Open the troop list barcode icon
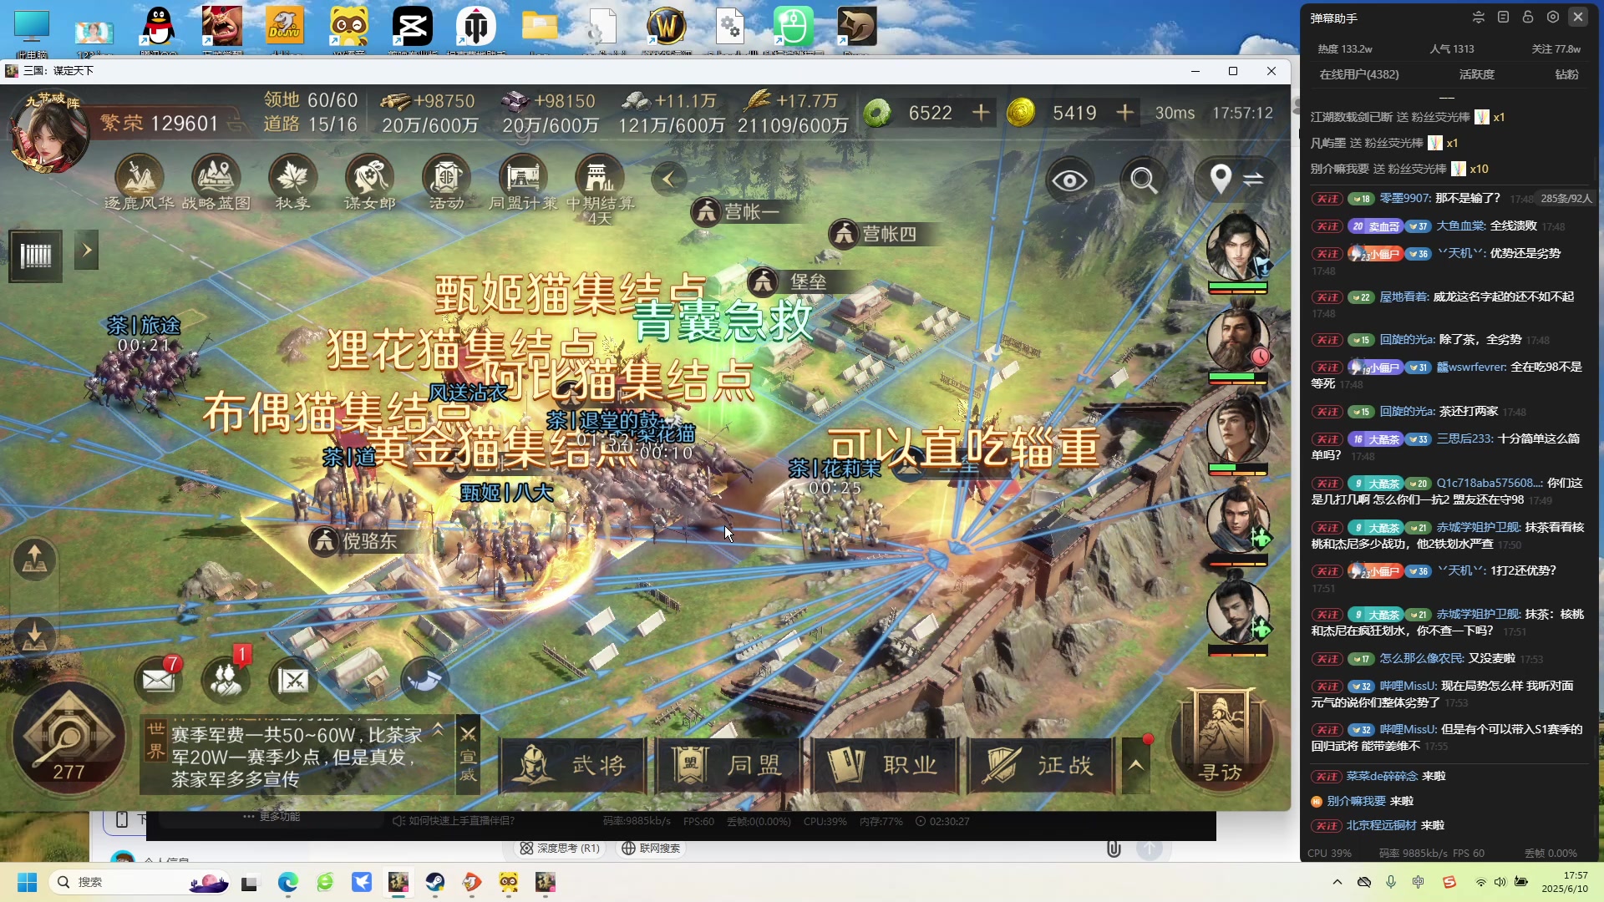 pos(36,255)
